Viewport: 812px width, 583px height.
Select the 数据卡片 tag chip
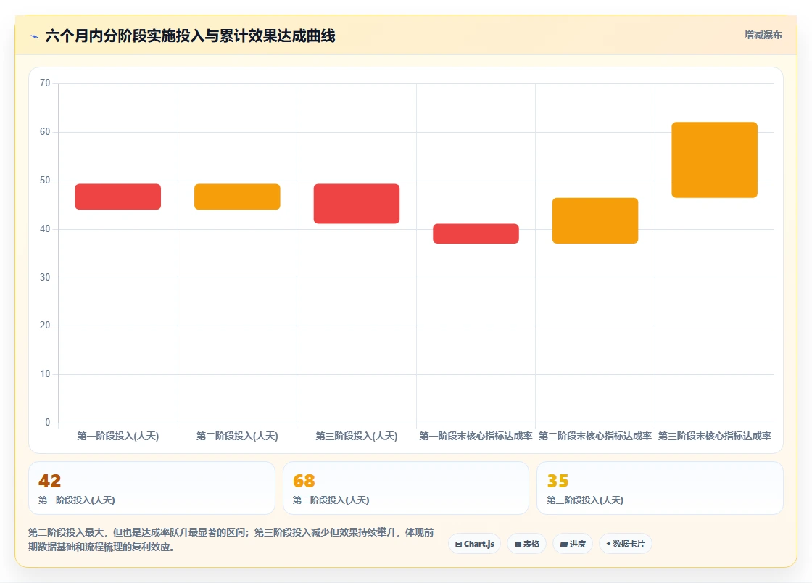pos(625,544)
